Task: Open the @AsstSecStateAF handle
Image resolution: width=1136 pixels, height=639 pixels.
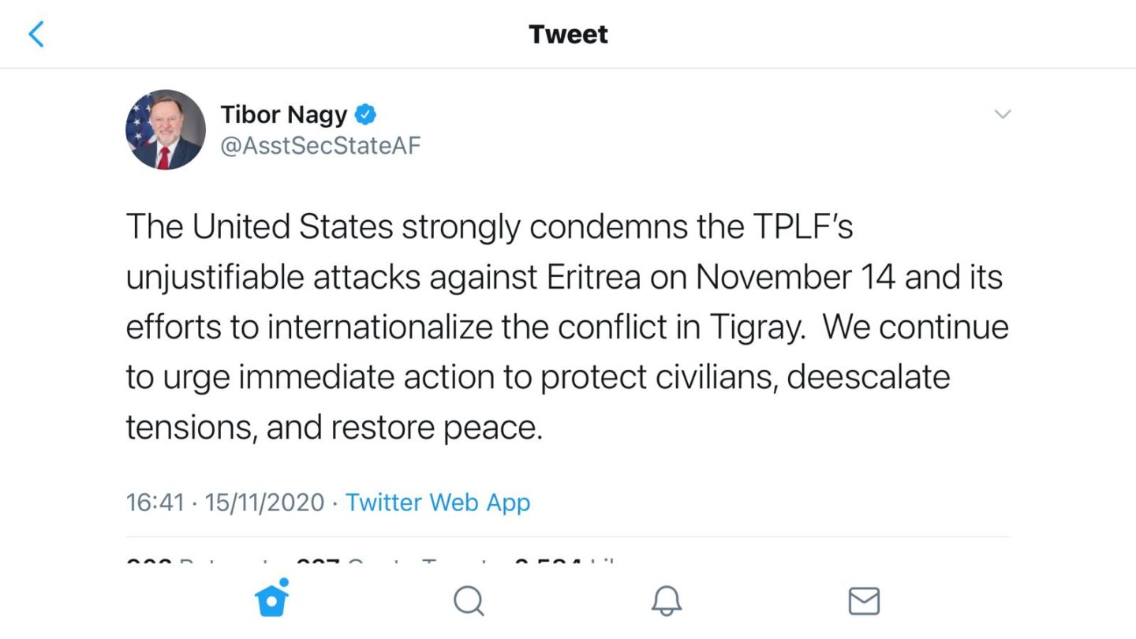Action: pos(320,146)
